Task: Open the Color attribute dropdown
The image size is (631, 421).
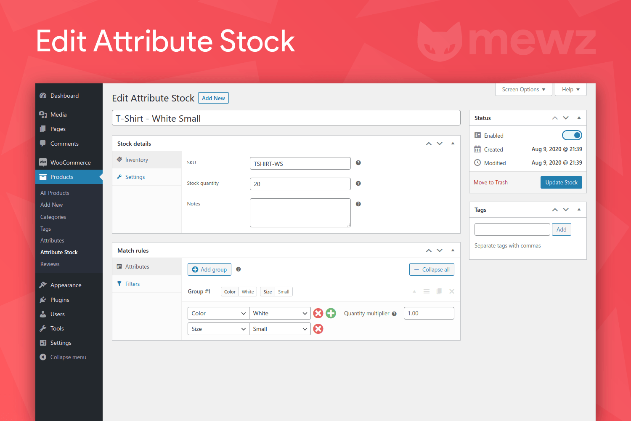Action: (x=218, y=313)
